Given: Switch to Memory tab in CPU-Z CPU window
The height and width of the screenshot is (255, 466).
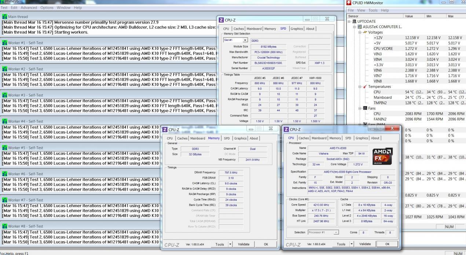Looking at the screenshot, I should coord(335,138).
